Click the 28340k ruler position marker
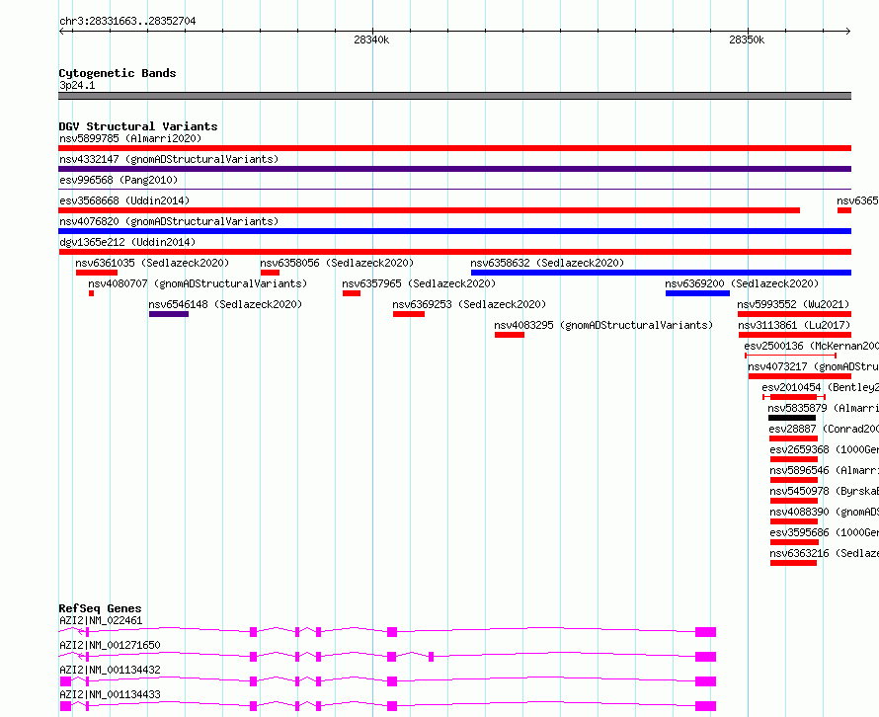 pyautogui.click(x=371, y=40)
